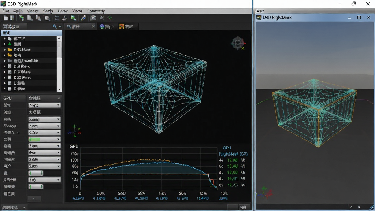Click the orientation gizmo in main 3D viewport
This screenshot has width=375, height=211.
(x=238, y=43)
